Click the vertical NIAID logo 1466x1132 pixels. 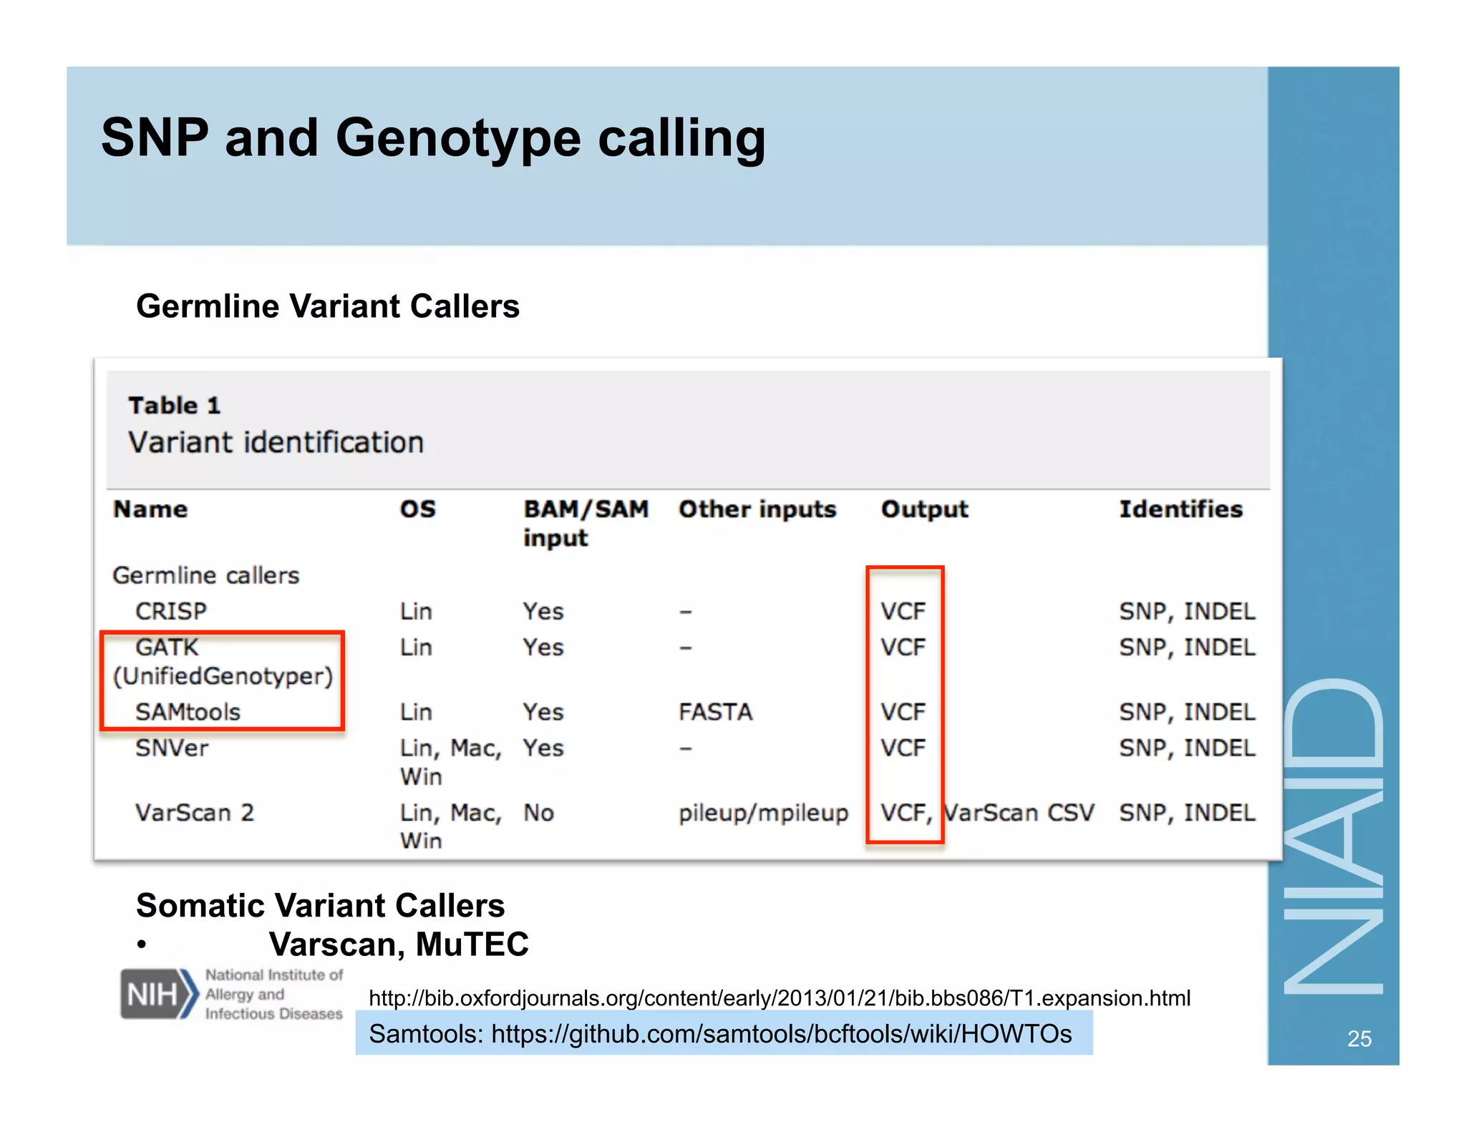click(1334, 836)
